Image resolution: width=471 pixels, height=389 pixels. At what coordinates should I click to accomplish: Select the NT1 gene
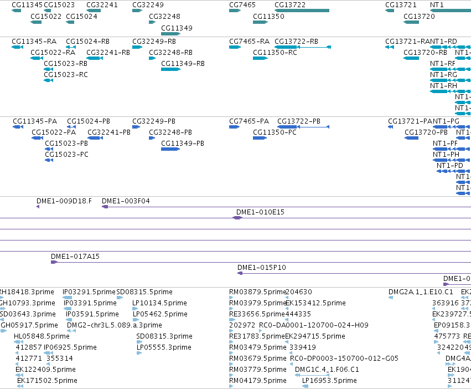(x=451, y=11)
